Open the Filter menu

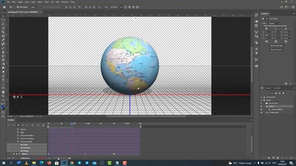click(x=47, y=2)
